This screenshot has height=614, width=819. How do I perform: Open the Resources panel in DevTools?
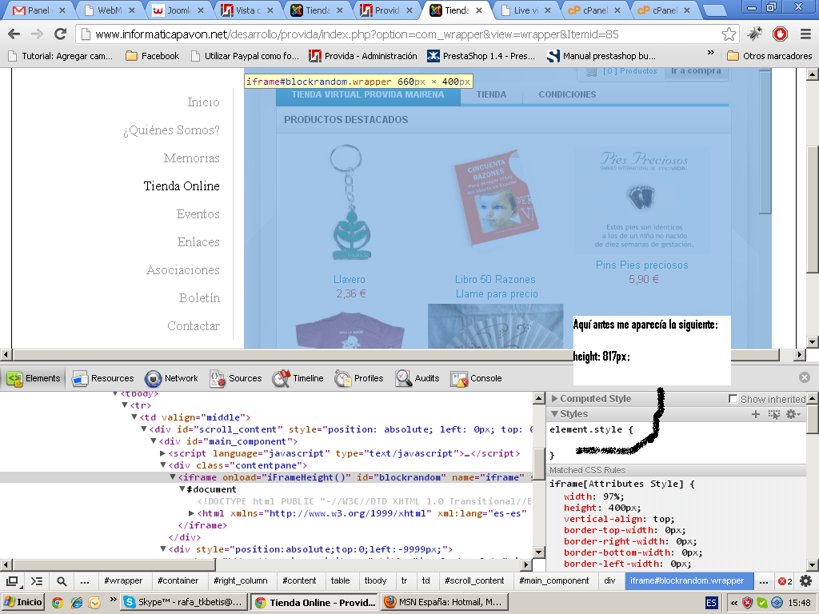click(x=103, y=378)
